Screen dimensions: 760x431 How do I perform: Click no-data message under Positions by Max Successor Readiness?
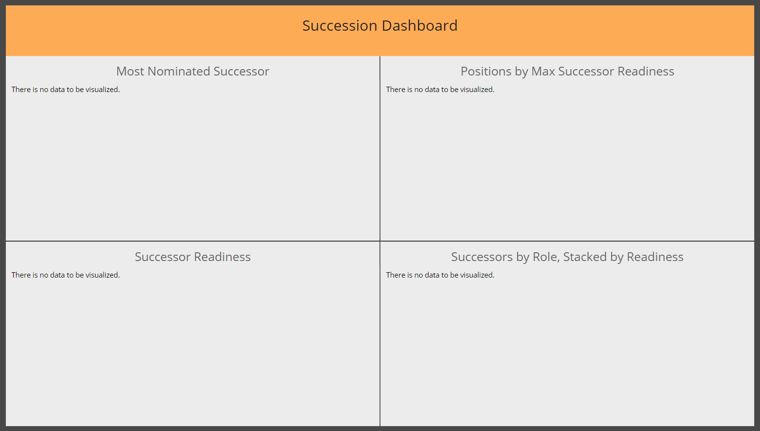[440, 90]
